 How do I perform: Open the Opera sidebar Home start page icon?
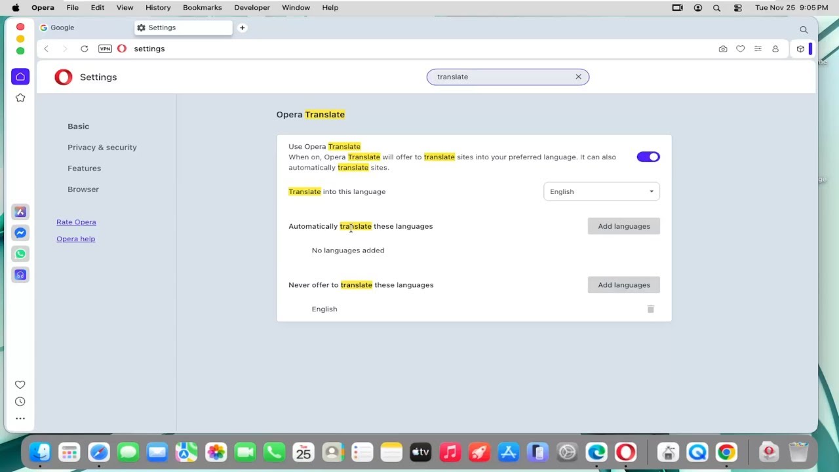pyautogui.click(x=20, y=77)
